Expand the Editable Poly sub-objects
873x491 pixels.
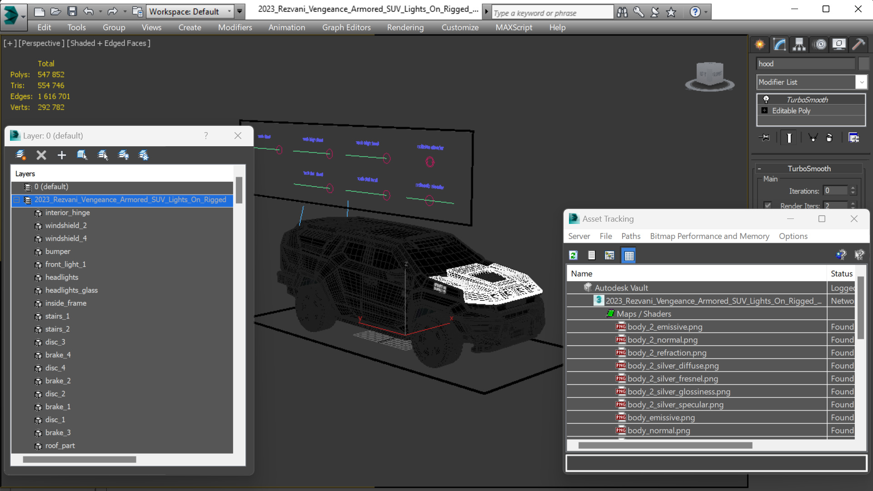(764, 111)
